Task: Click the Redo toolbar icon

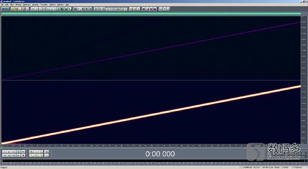Action: click(x=36, y=9)
